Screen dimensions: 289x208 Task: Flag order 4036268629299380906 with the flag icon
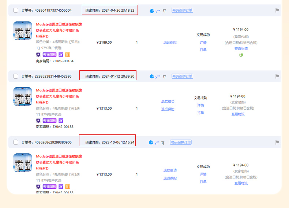click(277, 142)
